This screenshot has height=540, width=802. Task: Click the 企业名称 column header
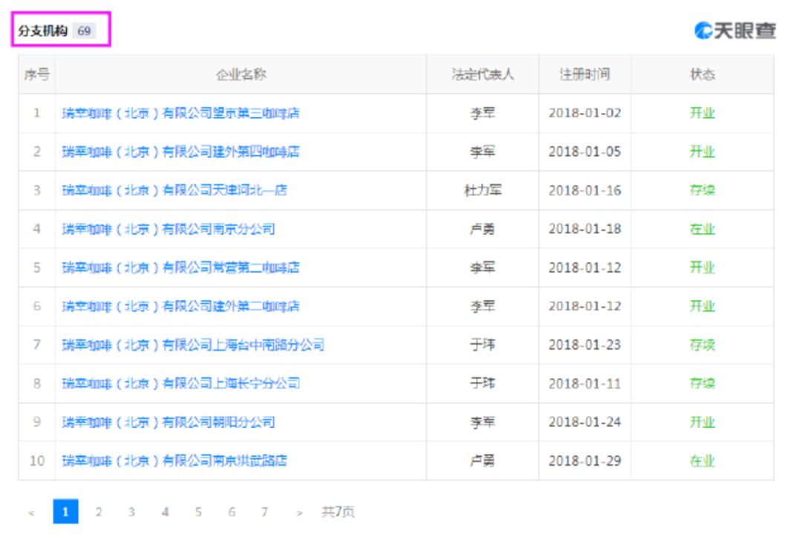point(241,75)
